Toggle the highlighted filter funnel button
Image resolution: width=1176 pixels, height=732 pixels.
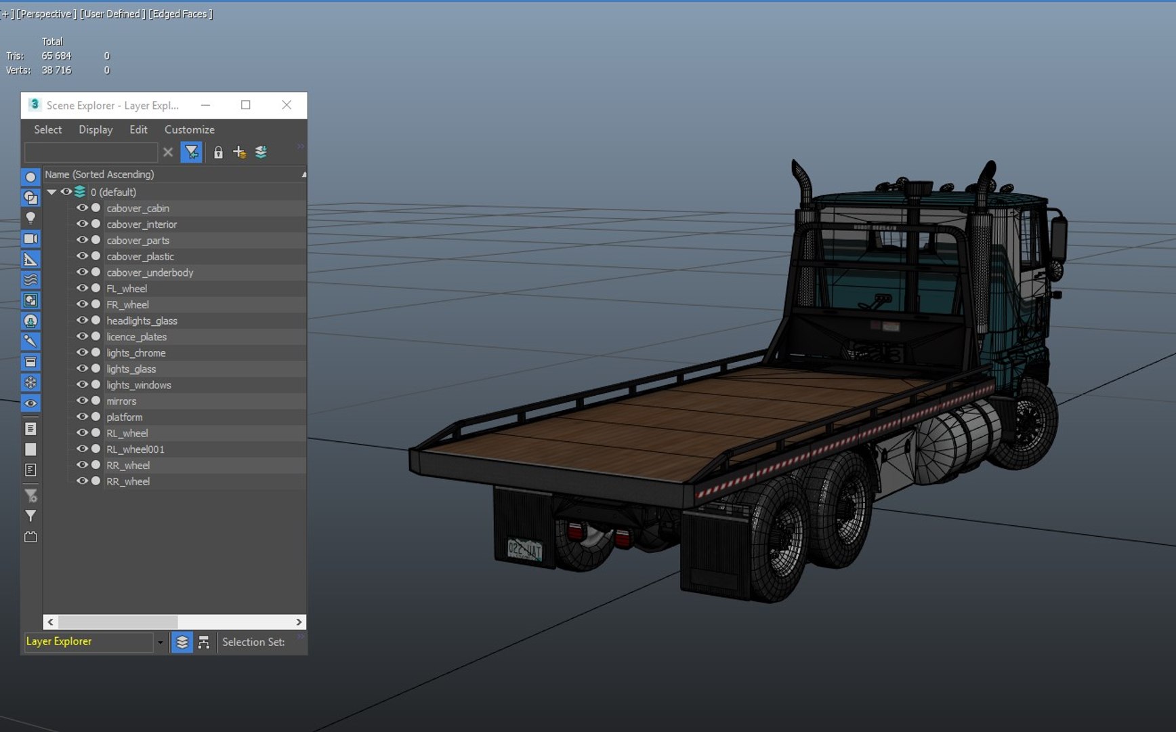192,152
